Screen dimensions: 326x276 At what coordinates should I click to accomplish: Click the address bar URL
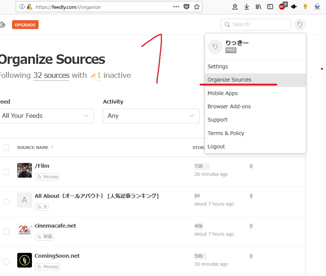(x=68, y=7)
